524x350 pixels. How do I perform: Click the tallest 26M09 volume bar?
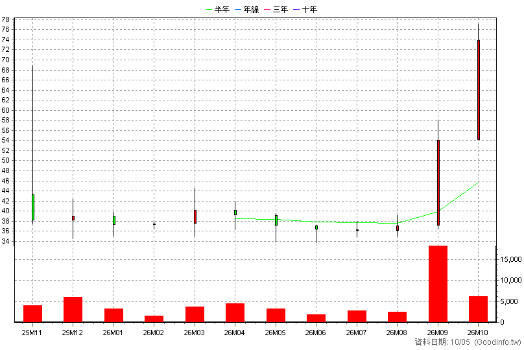438,284
